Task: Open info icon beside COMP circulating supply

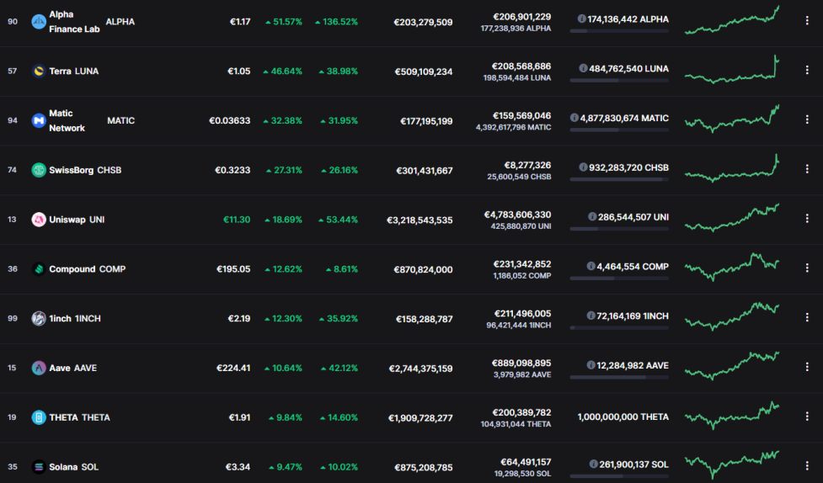Action: click(591, 267)
